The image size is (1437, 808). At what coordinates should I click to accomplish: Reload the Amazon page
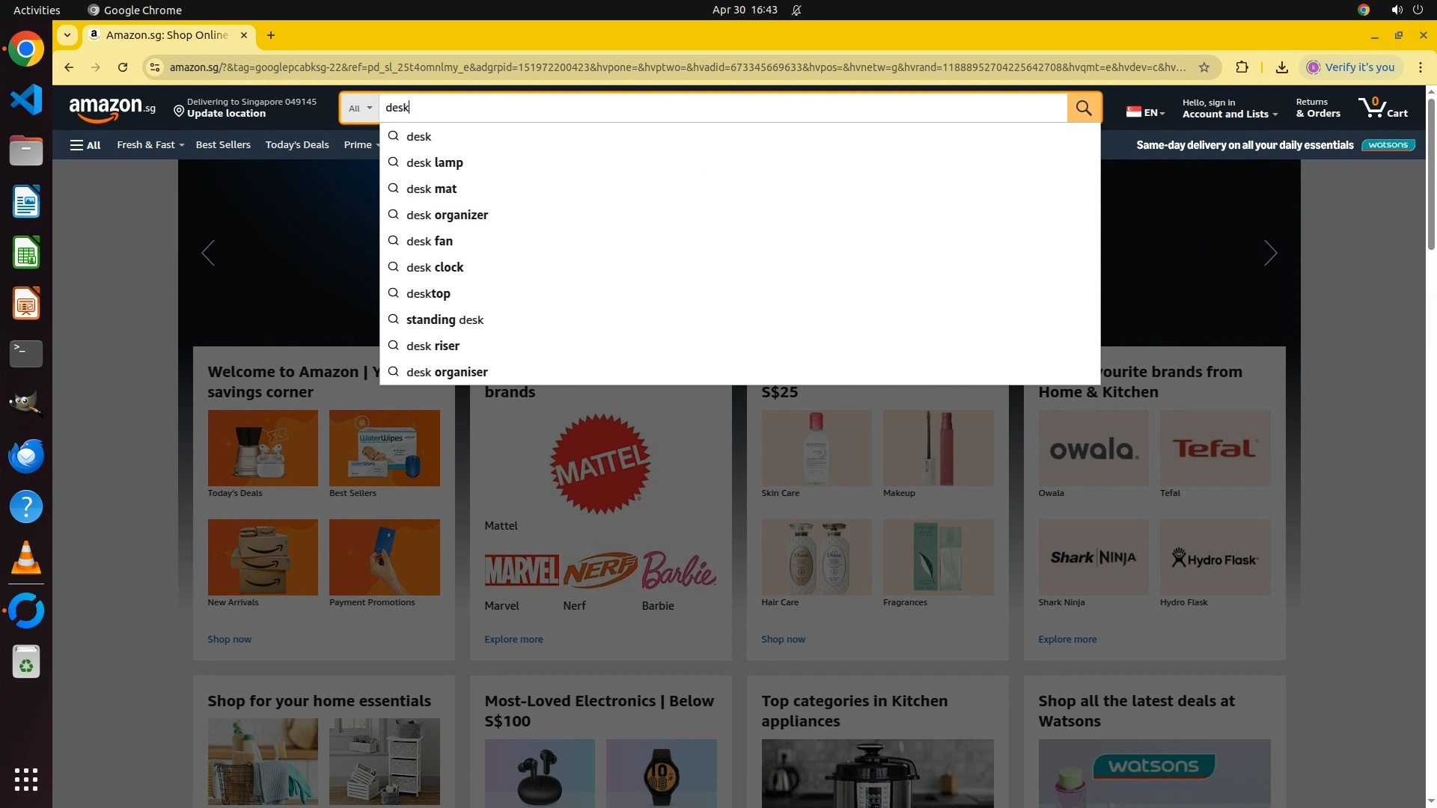[123, 67]
